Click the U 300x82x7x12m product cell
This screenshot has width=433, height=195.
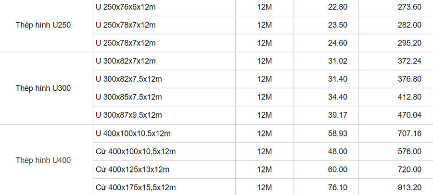(x=126, y=61)
